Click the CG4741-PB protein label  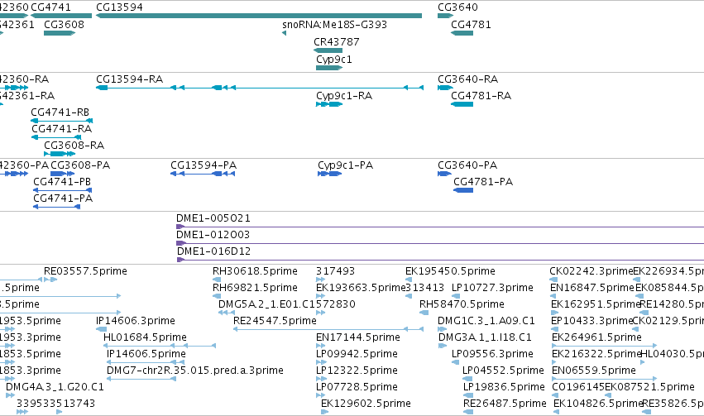click(62, 182)
